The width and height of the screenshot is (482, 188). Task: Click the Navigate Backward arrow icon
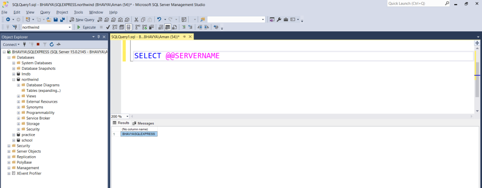pos(8,20)
